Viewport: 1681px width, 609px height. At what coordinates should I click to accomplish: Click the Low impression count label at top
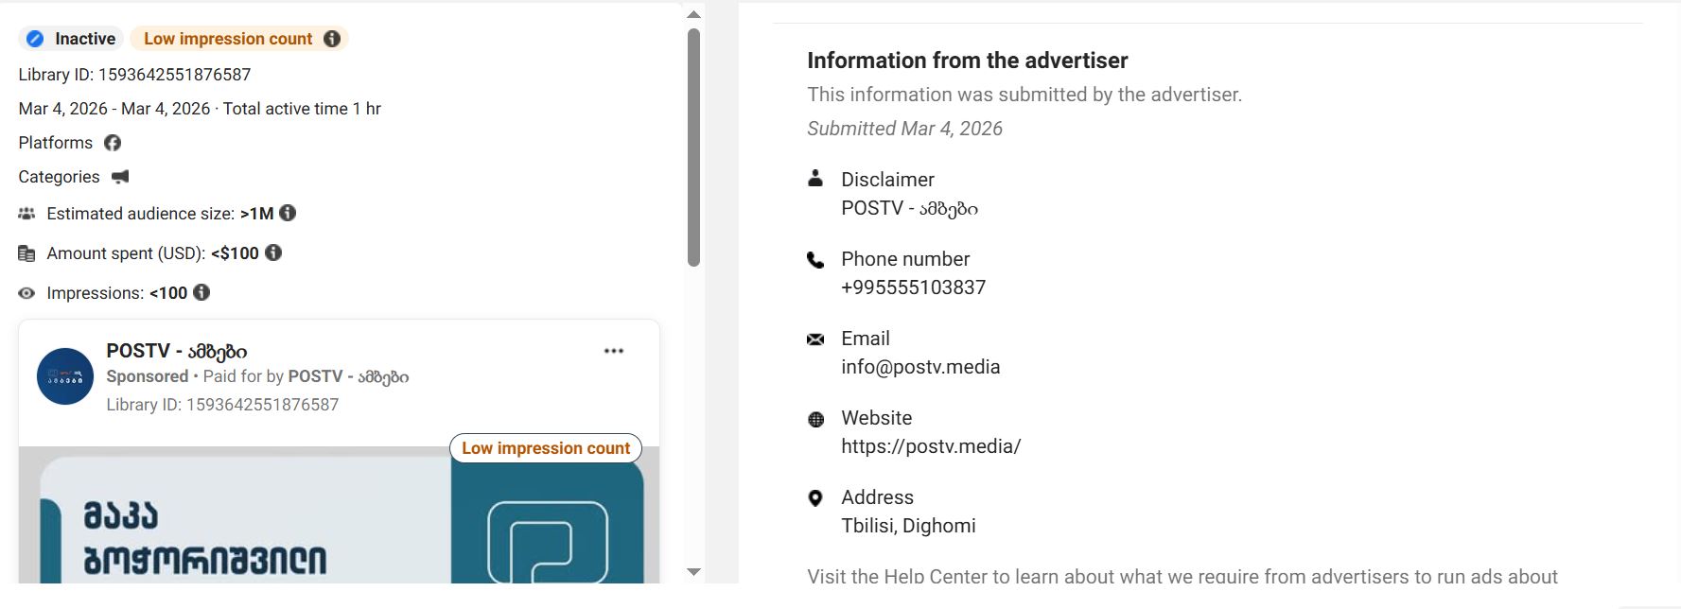pos(228,39)
